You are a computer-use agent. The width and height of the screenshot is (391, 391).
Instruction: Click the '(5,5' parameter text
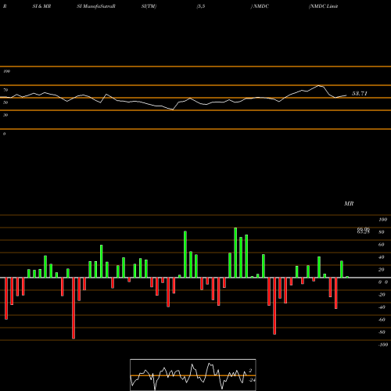201,6
